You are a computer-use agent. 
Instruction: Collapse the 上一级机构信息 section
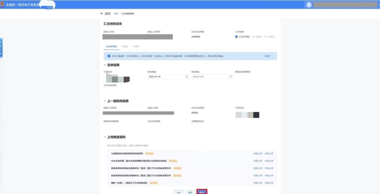tap(105, 101)
